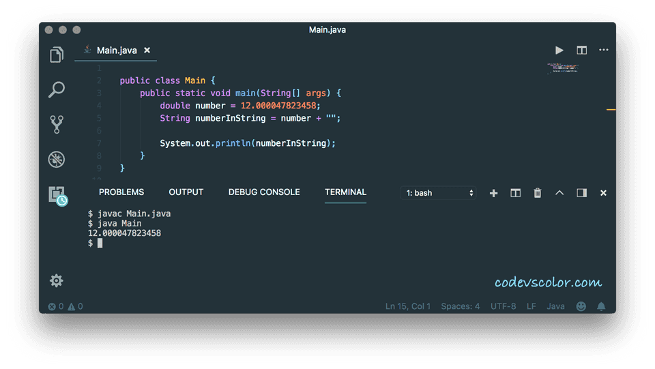
Task: Click 'Spaces: 4' indentation setting
Action: 461,306
